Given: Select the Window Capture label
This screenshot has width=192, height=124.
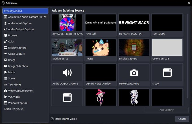Looking at the screenshot, I should click(x=18, y=103).
